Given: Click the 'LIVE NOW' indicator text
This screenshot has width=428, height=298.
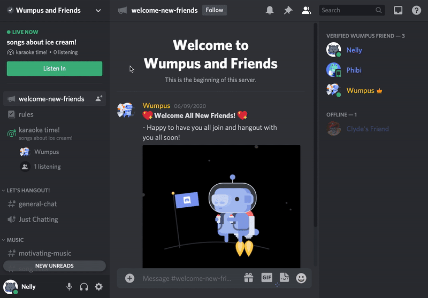Looking at the screenshot, I should 25,32.
